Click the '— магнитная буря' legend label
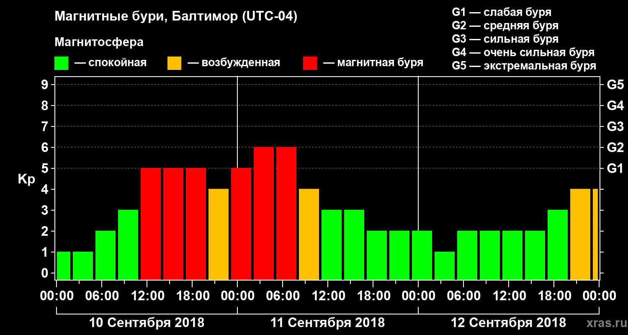The height and width of the screenshot is (335, 628). (x=373, y=63)
